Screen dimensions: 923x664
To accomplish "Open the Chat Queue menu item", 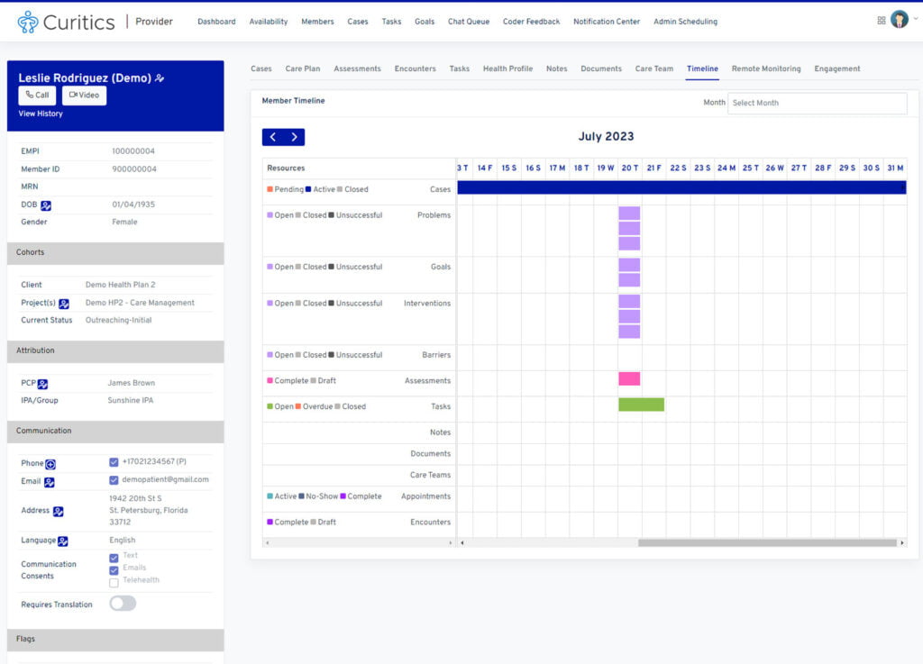I will click(469, 22).
